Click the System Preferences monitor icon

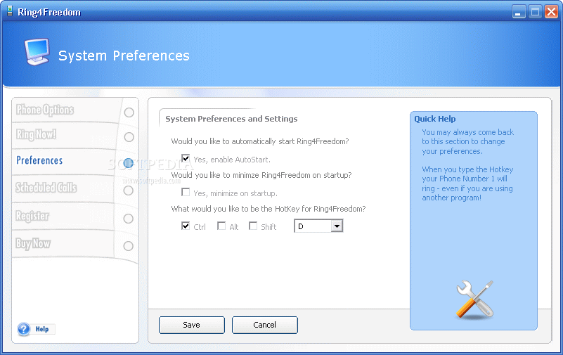tap(37, 51)
